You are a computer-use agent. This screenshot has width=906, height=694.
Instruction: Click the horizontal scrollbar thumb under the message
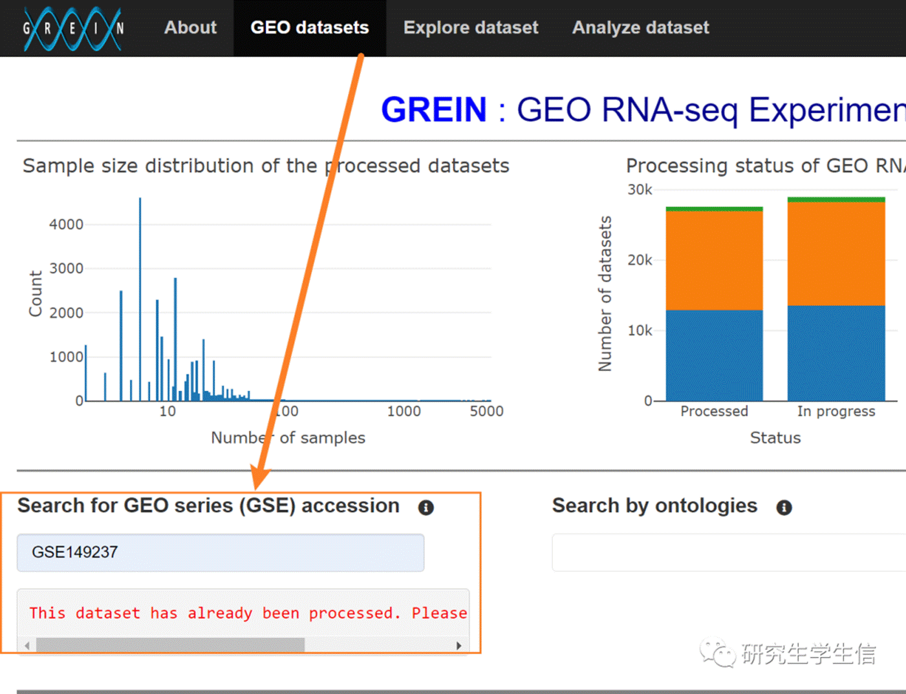coord(170,645)
